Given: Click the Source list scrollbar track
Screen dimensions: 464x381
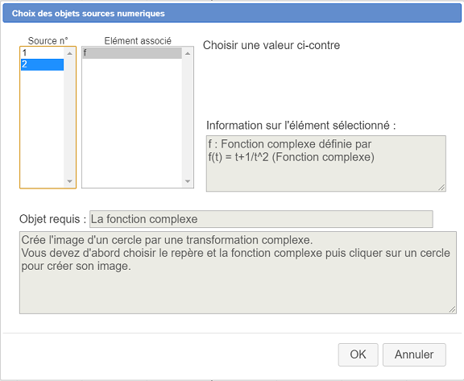Looking at the screenshot, I should point(70,118).
